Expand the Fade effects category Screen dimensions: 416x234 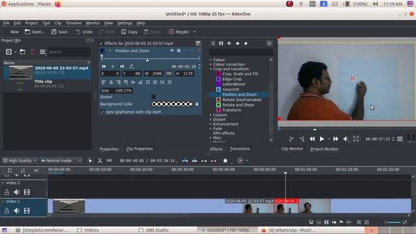211,129
